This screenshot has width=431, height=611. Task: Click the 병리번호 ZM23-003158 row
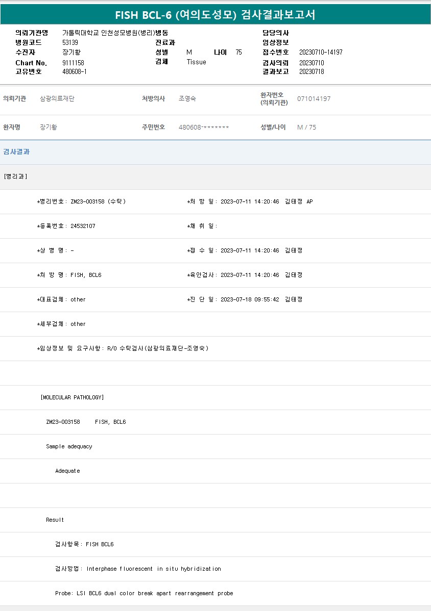tap(82, 201)
